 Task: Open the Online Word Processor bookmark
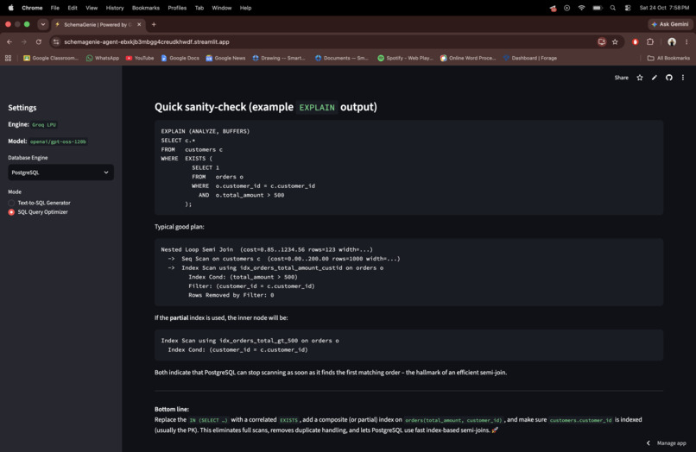[468, 58]
